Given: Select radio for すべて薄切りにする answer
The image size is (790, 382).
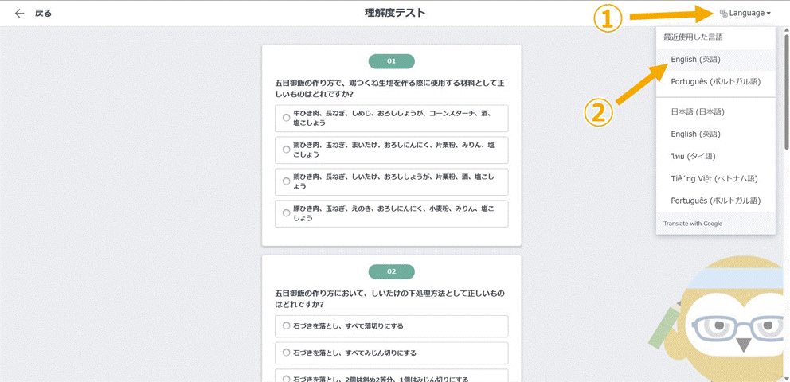Looking at the screenshot, I should point(286,325).
